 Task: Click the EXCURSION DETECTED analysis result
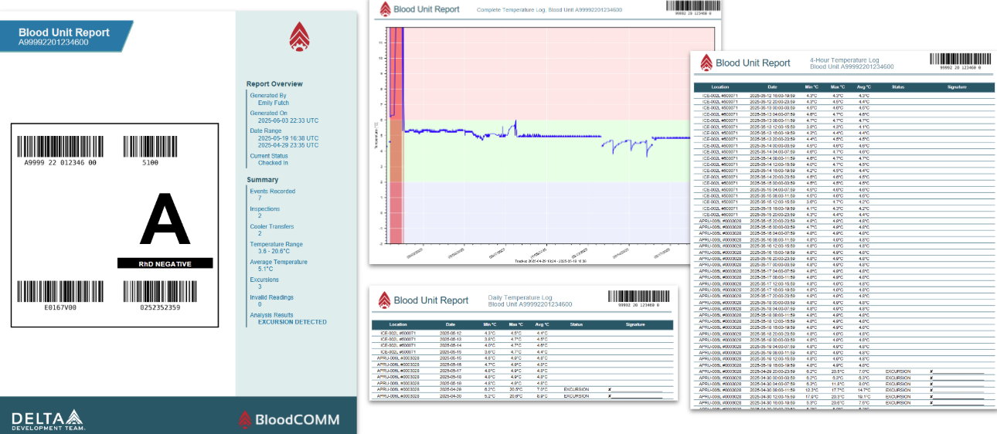click(x=292, y=322)
